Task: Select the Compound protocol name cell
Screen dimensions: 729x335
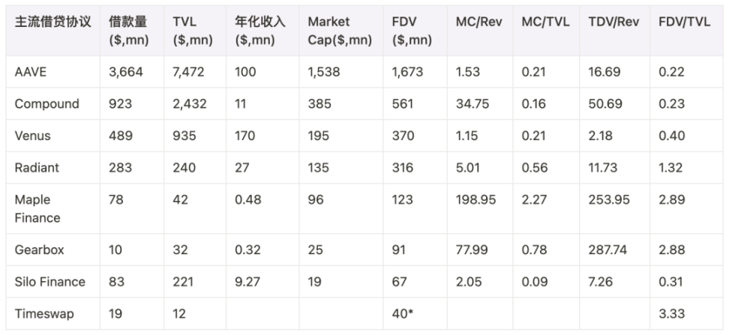Action: point(47,103)
